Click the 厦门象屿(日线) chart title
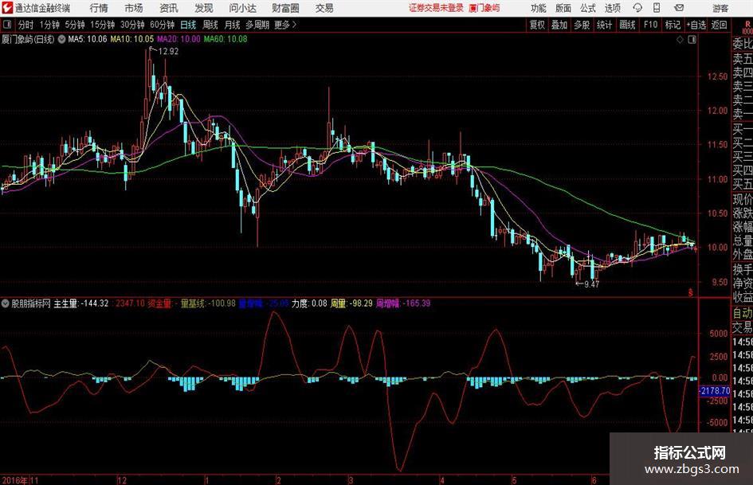The image size is (753, 485). [28, 39]
